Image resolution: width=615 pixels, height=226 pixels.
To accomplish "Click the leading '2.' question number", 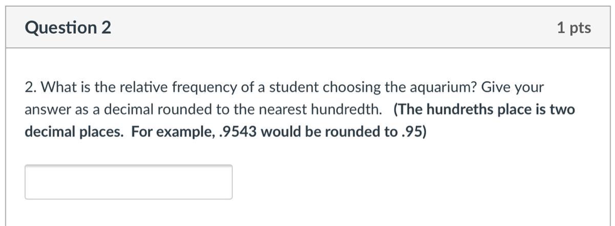I will point(31,87).
